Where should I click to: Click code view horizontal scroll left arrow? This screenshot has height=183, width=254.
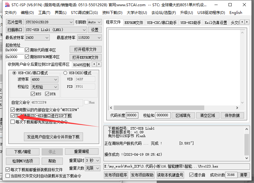click(x=111, y=108)
